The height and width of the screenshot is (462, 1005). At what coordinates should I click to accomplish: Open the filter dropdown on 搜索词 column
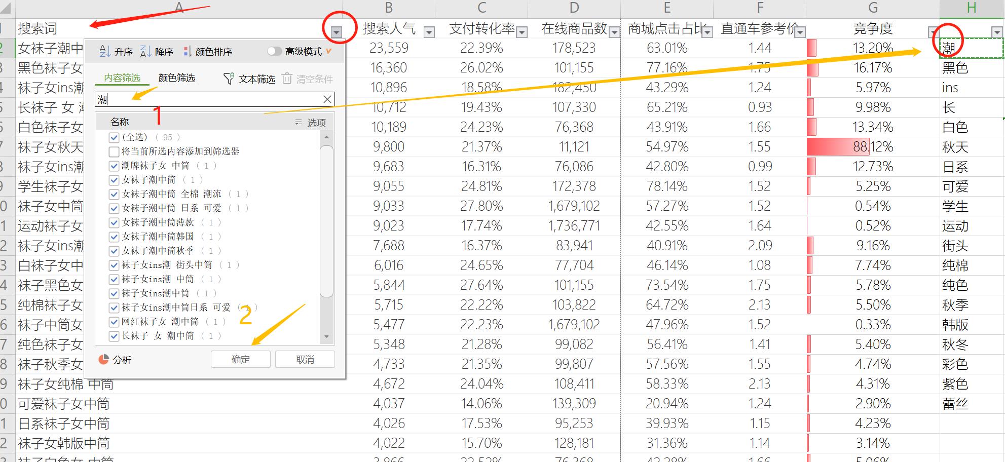(336, 30)
